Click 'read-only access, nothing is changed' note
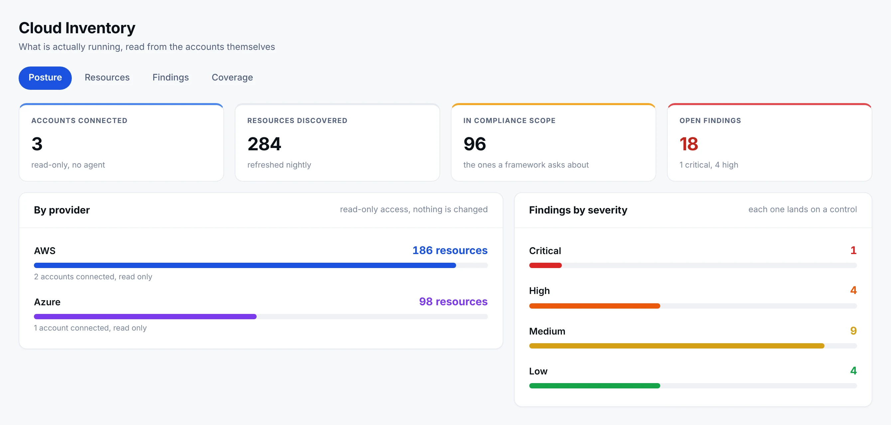This screenshot has width=891, height=425. [x=414, y=210]
